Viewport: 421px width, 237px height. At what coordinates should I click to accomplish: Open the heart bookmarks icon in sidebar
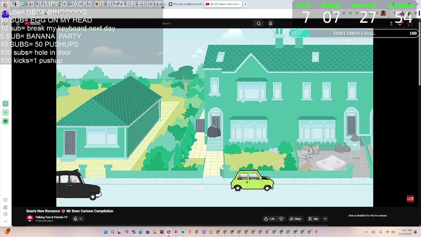[6, 200]
